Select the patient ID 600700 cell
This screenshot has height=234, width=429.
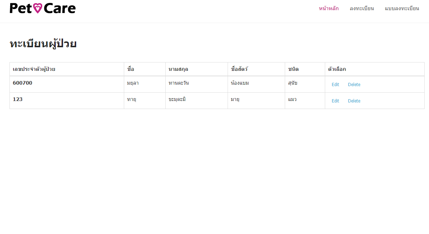pos(23,83)
